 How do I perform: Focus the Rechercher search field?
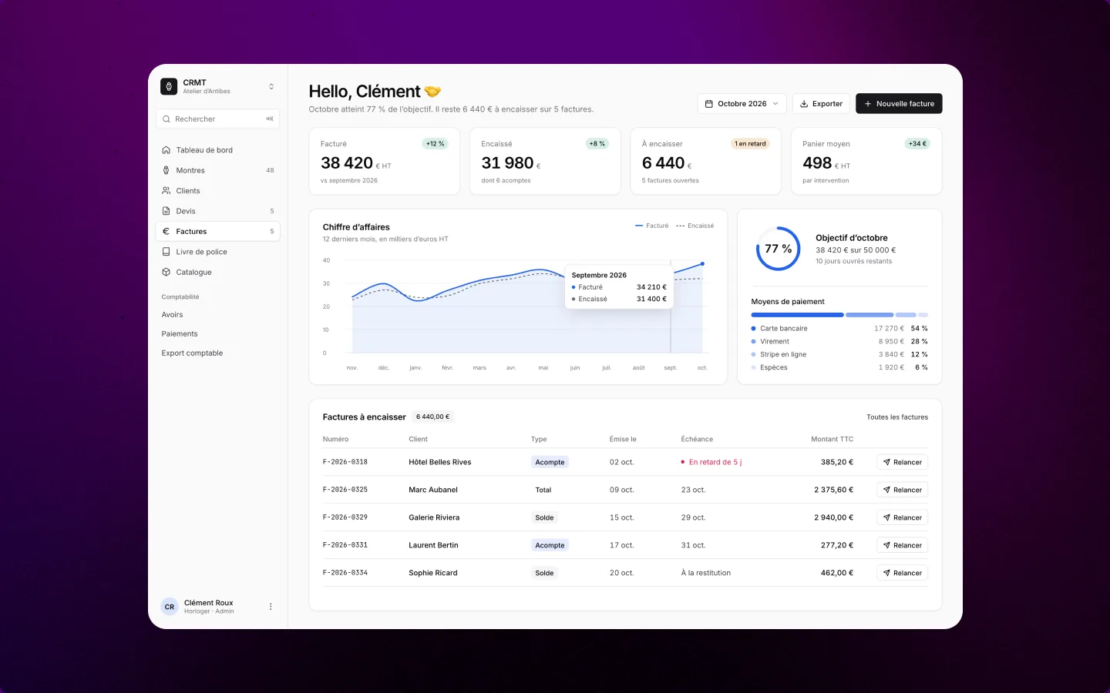point(218,119)
